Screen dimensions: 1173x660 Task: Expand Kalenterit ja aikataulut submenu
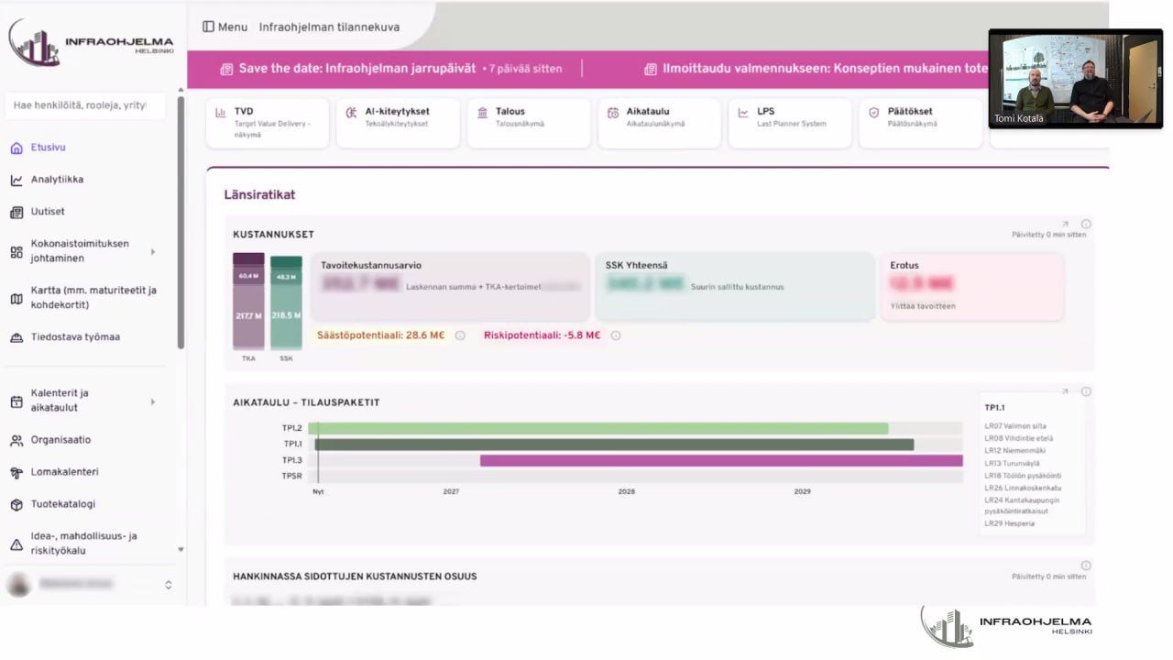pyautogui.click(x=153, y=401)
